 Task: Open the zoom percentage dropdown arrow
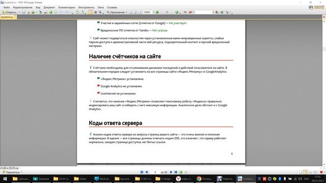pyautogui.click(x=154, y=12)
